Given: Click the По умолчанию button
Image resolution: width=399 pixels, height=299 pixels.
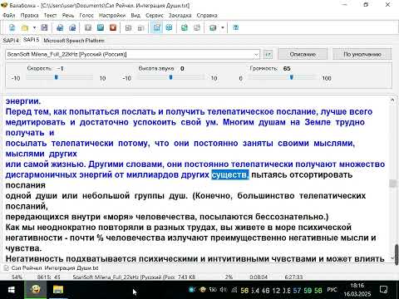Looking at the screenshot, I should click(x=362, y=54).
